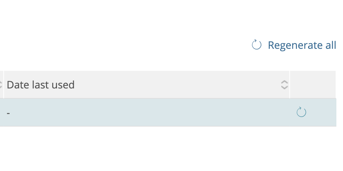Click the partially visible sort arrow at left header edge
343x171 pixels.
[x=1, y=85]
